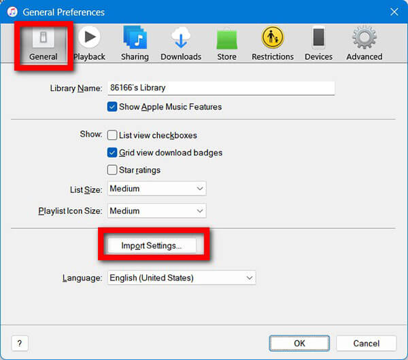The height and width of the screenshot is (360, 408).
Task: Disable Grid view download badges
Action: [x=112, y=153]
